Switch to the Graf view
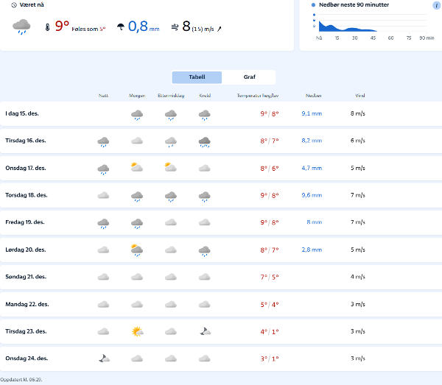 point(249,77)
